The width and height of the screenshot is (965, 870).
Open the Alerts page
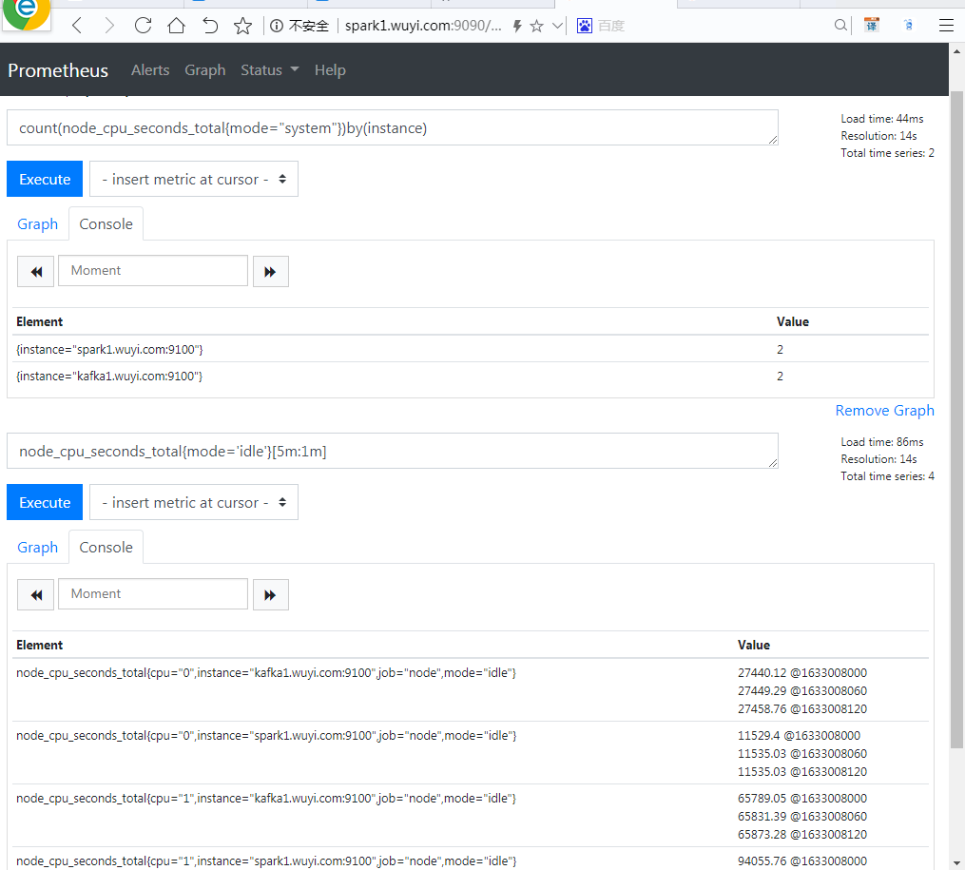pos(150,70)
